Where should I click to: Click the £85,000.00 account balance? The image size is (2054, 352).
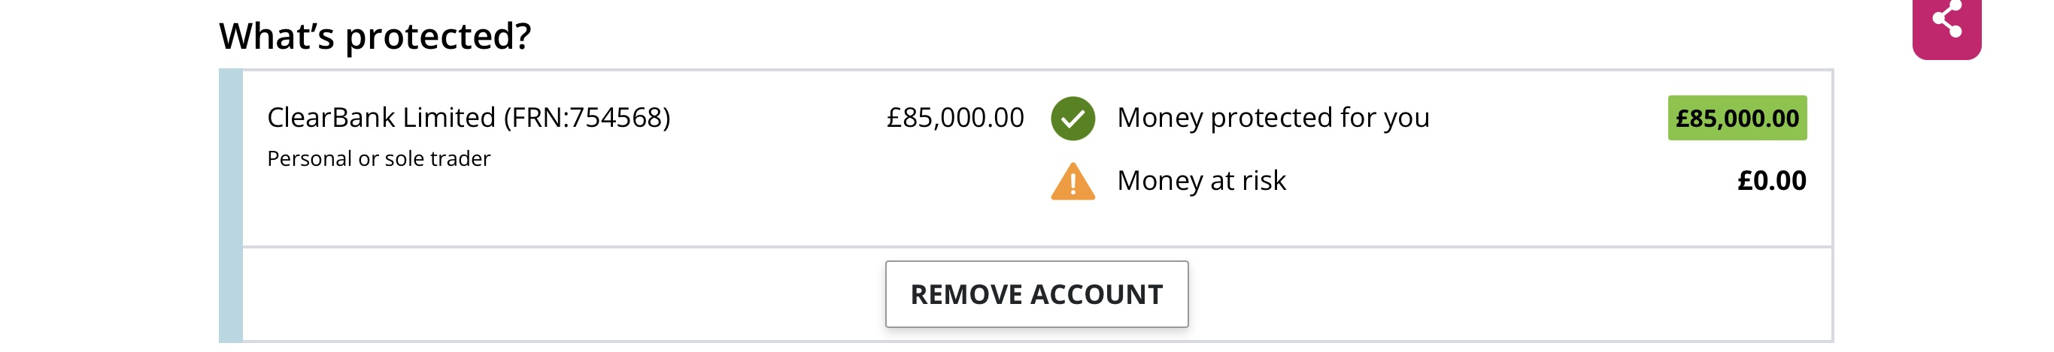coord(955,118)
